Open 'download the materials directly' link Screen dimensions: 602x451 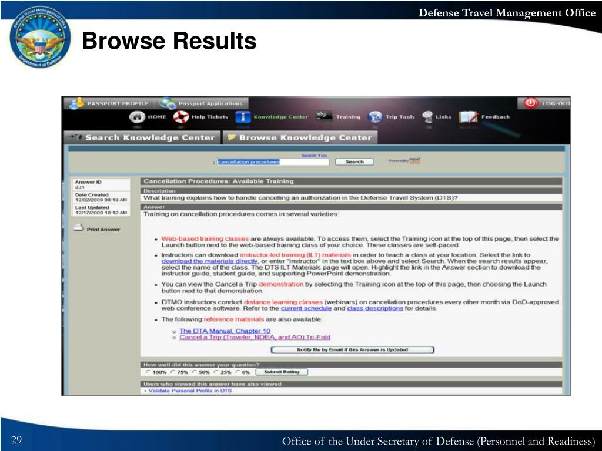point(210,261)
